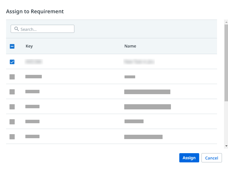Select the third row's checkbox

[x=12, y=92]
